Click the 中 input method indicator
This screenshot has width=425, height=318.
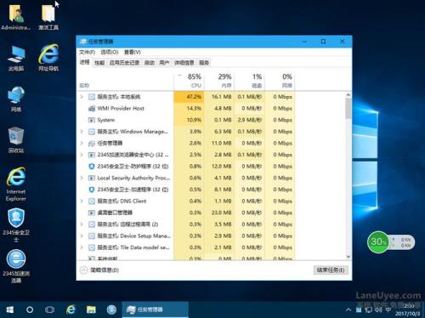[388, 309]
